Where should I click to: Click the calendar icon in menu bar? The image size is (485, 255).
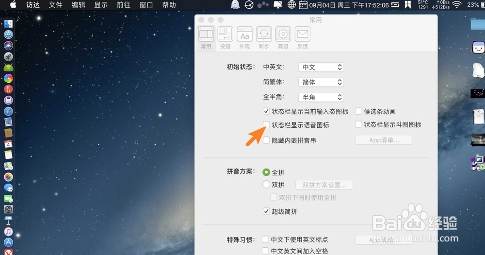click(303, 5)
